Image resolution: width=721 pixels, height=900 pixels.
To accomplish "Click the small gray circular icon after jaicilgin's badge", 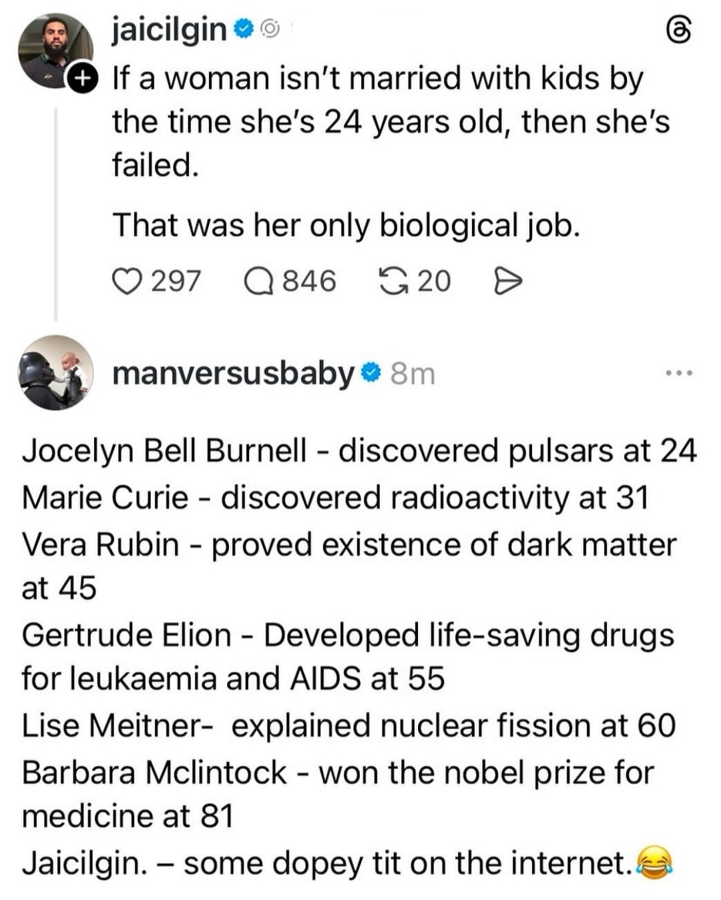I will click(268, 29).
